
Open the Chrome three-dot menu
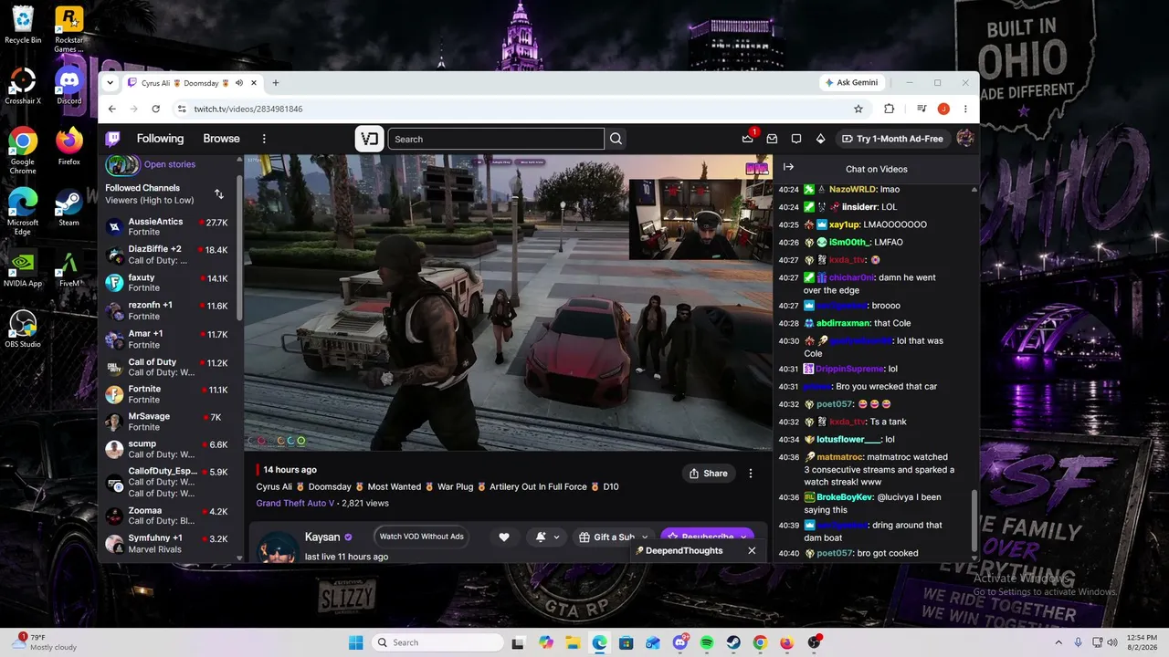965,109
